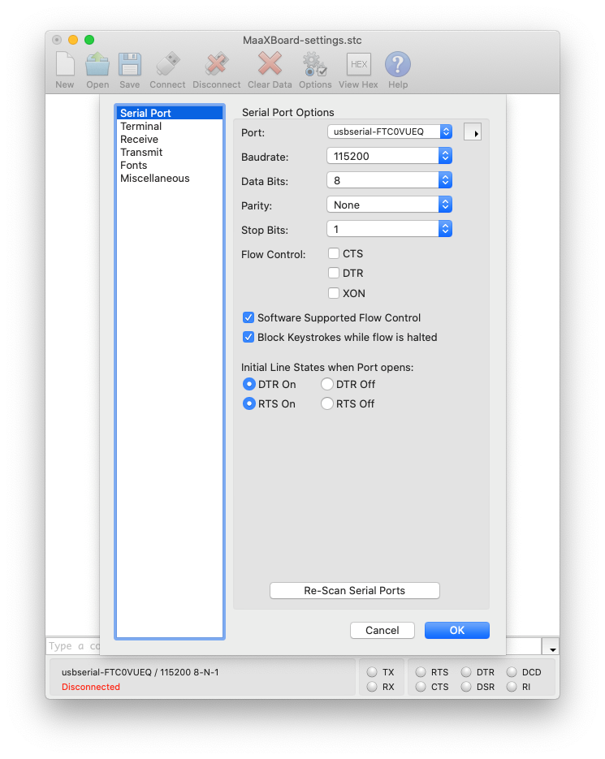The width and height of the screenshot is (605, 759).
Task: Click the usbserial-FTC0VUEQ / 115200 8-N-1 status
Action: (x=140, y=672)
